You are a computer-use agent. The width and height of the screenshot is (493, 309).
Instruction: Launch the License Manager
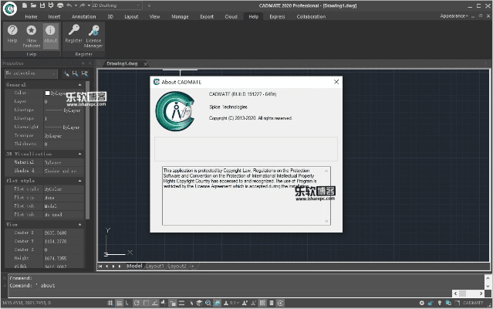[x=93, y=32]
